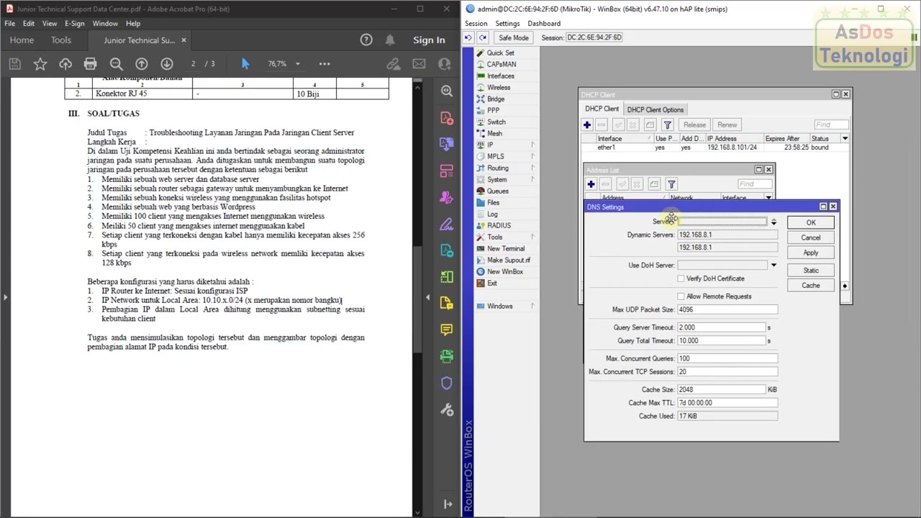This screenshot has height=518, width=921.
Task: Close Junior Technical Su... document tab
Action: point(183,40)
